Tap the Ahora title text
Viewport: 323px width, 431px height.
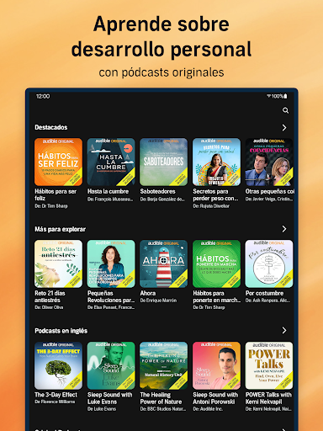[x=148, y=293]
